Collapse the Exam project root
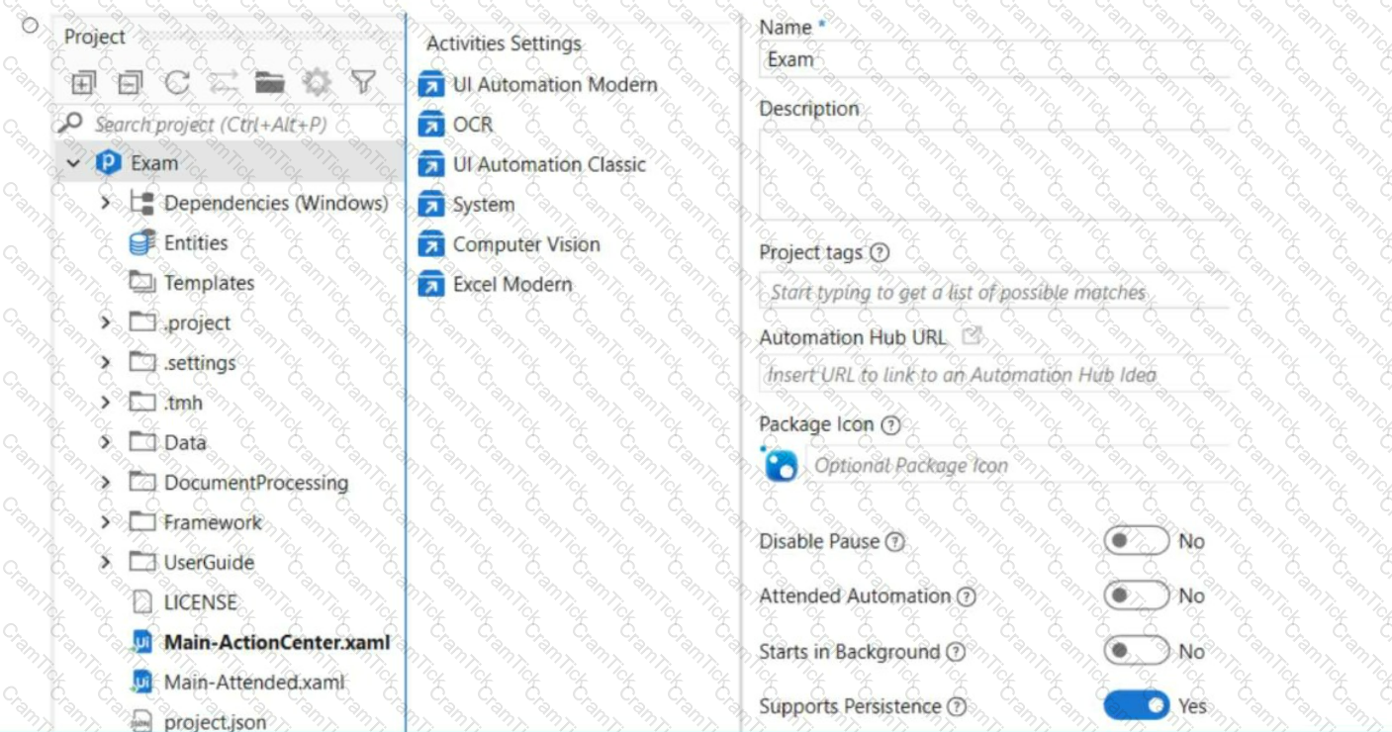 point(74,163)
